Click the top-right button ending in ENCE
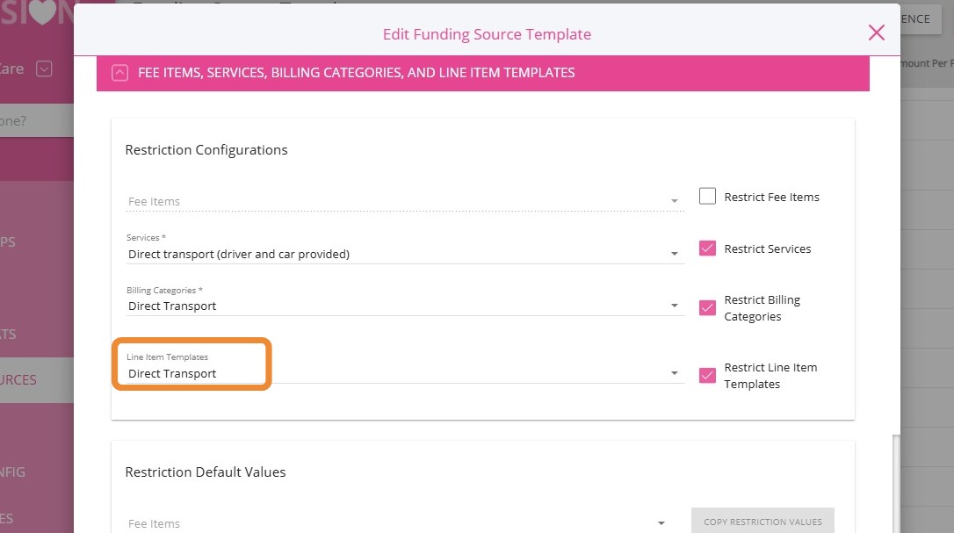This screenshot has width=954, height=533. [914, 19]
